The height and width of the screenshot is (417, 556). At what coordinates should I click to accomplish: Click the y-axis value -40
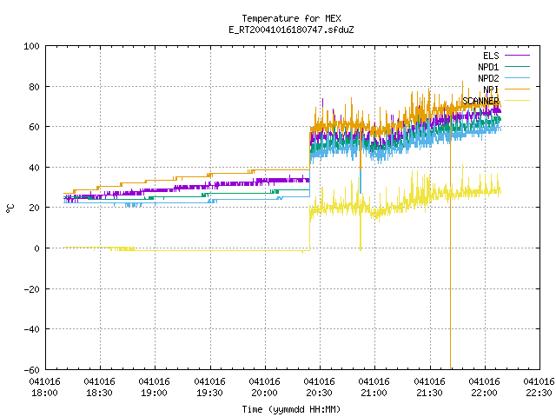coord(31,329)
